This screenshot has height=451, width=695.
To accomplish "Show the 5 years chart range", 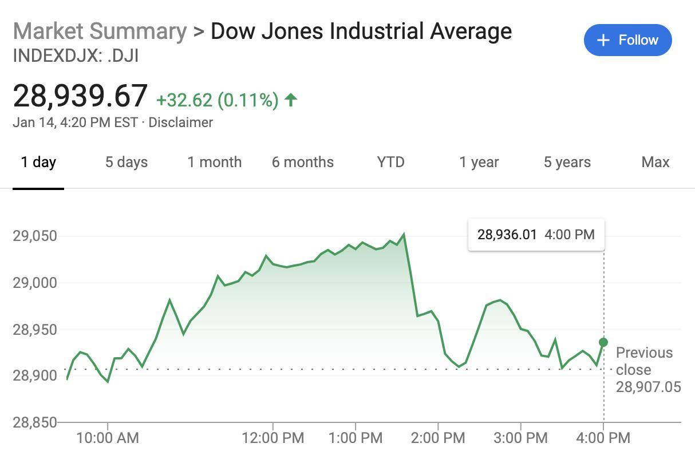I will 567,163.
